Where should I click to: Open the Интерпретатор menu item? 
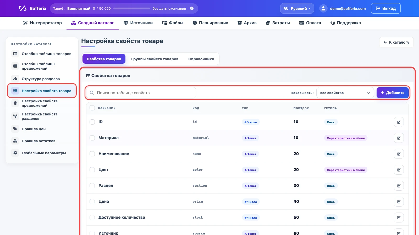coord(42,23)
